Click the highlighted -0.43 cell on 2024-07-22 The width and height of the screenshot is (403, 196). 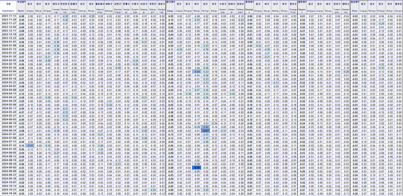pos(30,146)
